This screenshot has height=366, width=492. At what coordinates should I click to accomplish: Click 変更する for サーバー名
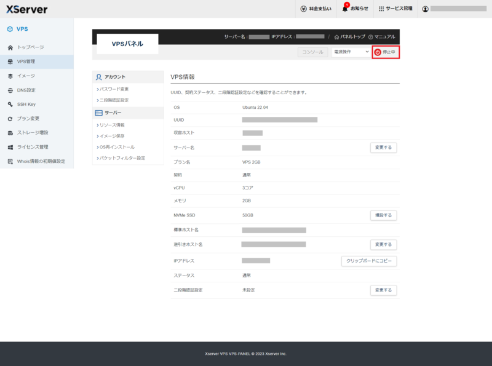point(383,148)
